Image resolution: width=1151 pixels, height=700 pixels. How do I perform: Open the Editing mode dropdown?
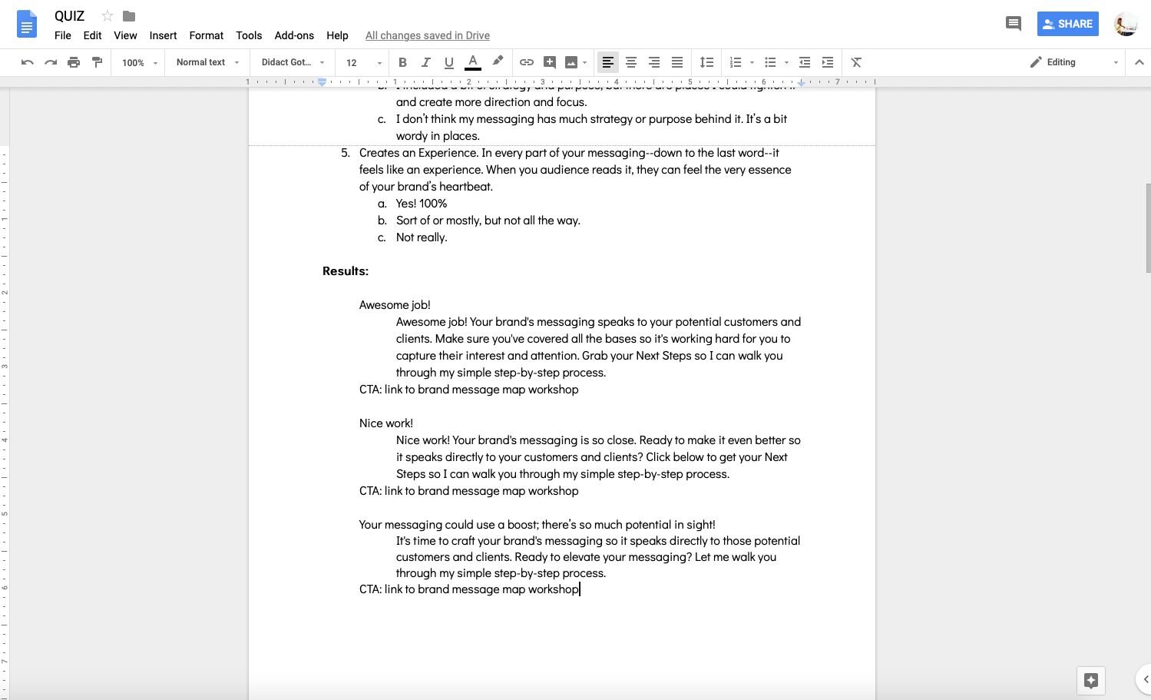coord(1073,62)
